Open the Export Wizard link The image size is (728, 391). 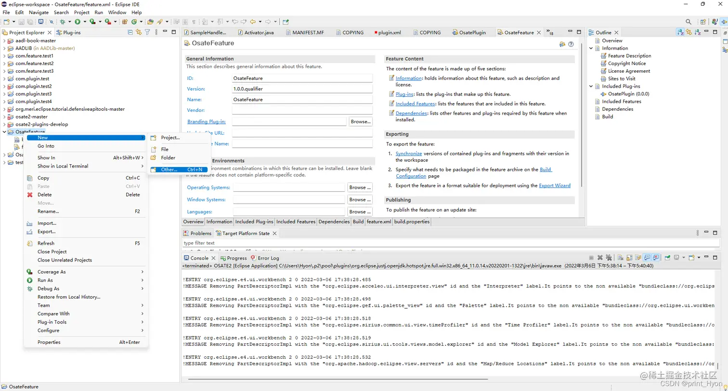tap(555, 185)
